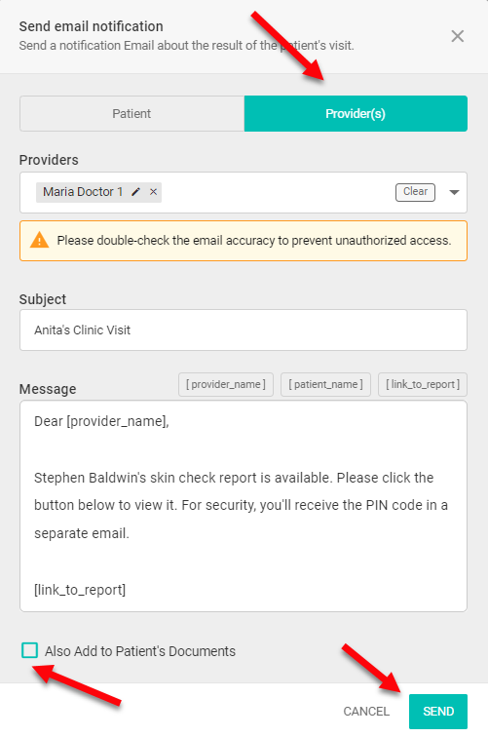The width and height of the screenshot is (488, 737).
Task: Enable Also Add to Patient's Documents
Action: [29, 650]
